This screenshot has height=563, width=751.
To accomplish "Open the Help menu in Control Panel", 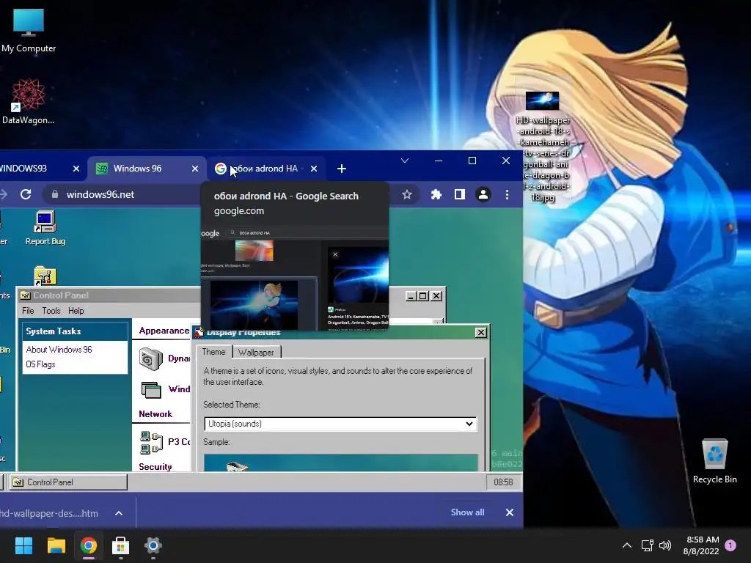I will [x=76, y=311].
